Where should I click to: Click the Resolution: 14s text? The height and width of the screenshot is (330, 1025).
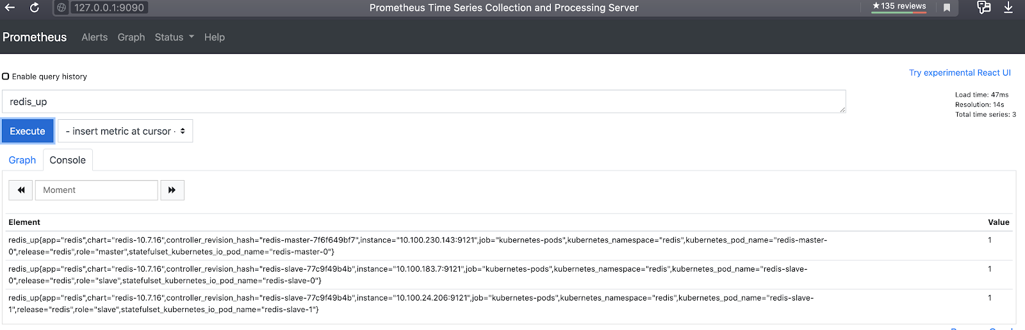980,104
